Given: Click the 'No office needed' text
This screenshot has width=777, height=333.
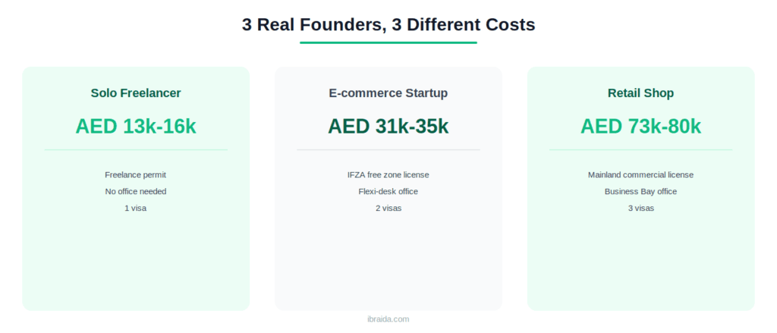Looking at the screenshot, I should 136,191.
